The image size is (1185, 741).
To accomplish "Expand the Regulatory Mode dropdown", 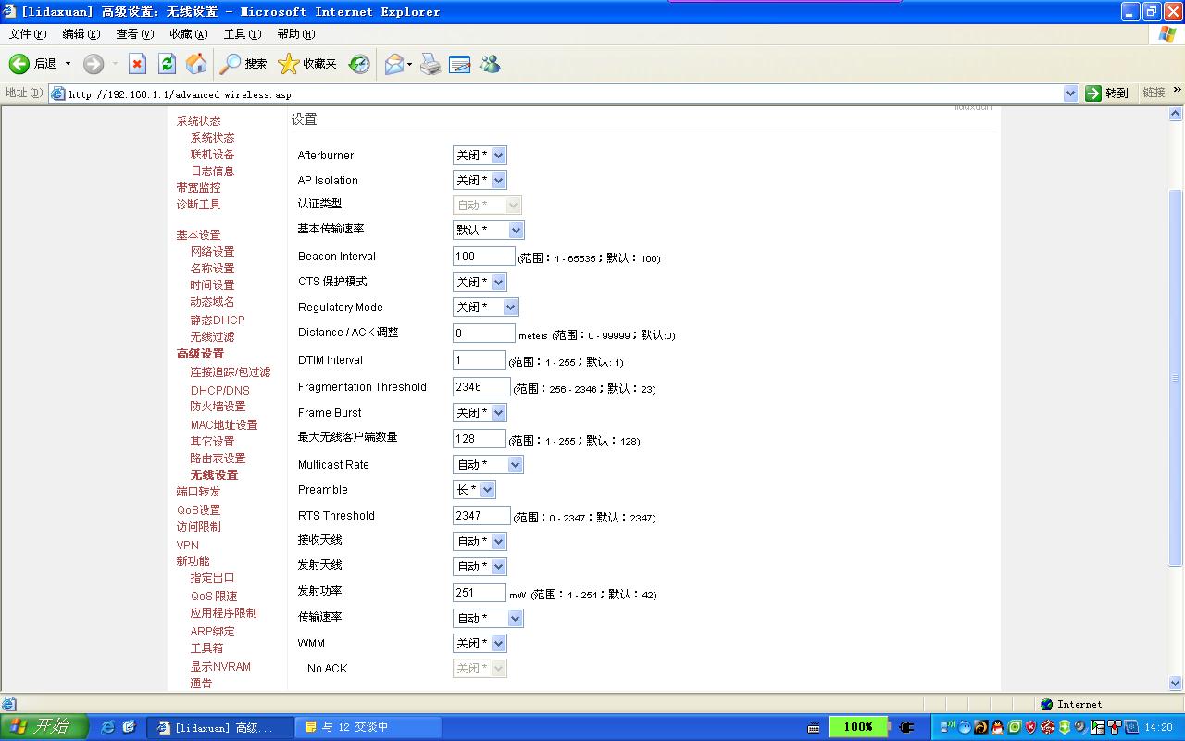I will 485,307.
